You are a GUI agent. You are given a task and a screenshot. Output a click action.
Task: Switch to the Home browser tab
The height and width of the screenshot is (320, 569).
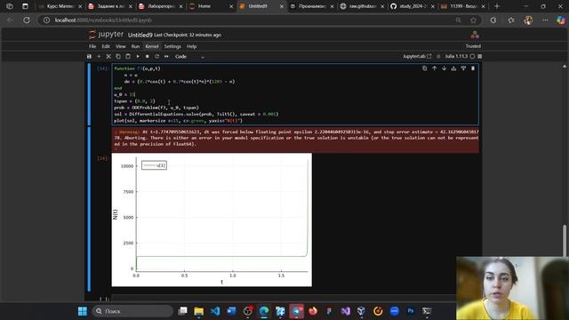[211, 6]
